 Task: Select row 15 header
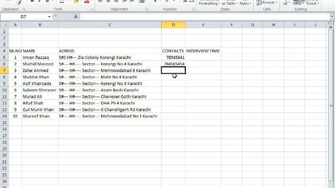[4, 123]
